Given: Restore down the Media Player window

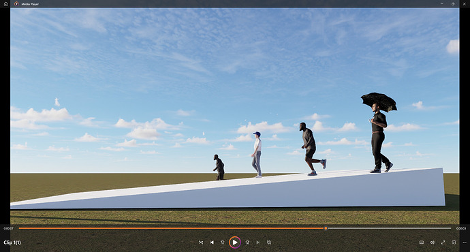Looking at the screenshot, I should [x=453, y=4].
